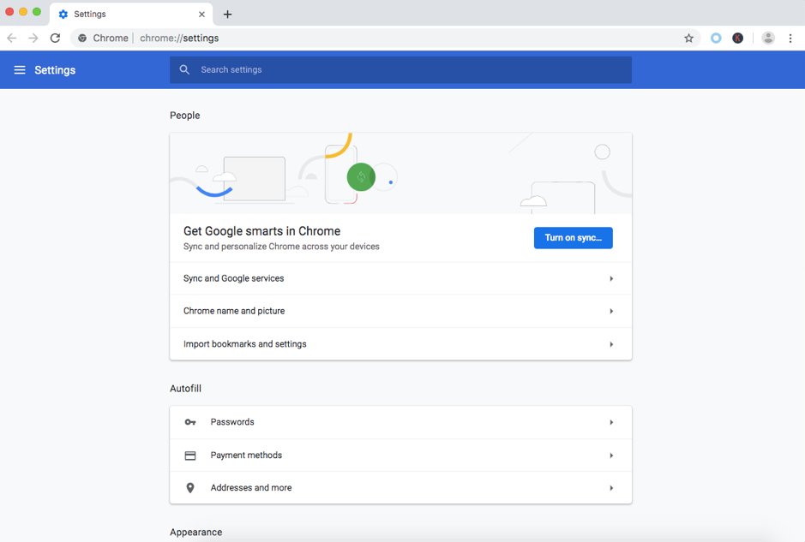The width and height of the screenshot is (805, 542).
Task: Expand Sync and Google services
Action: [399, 278]
